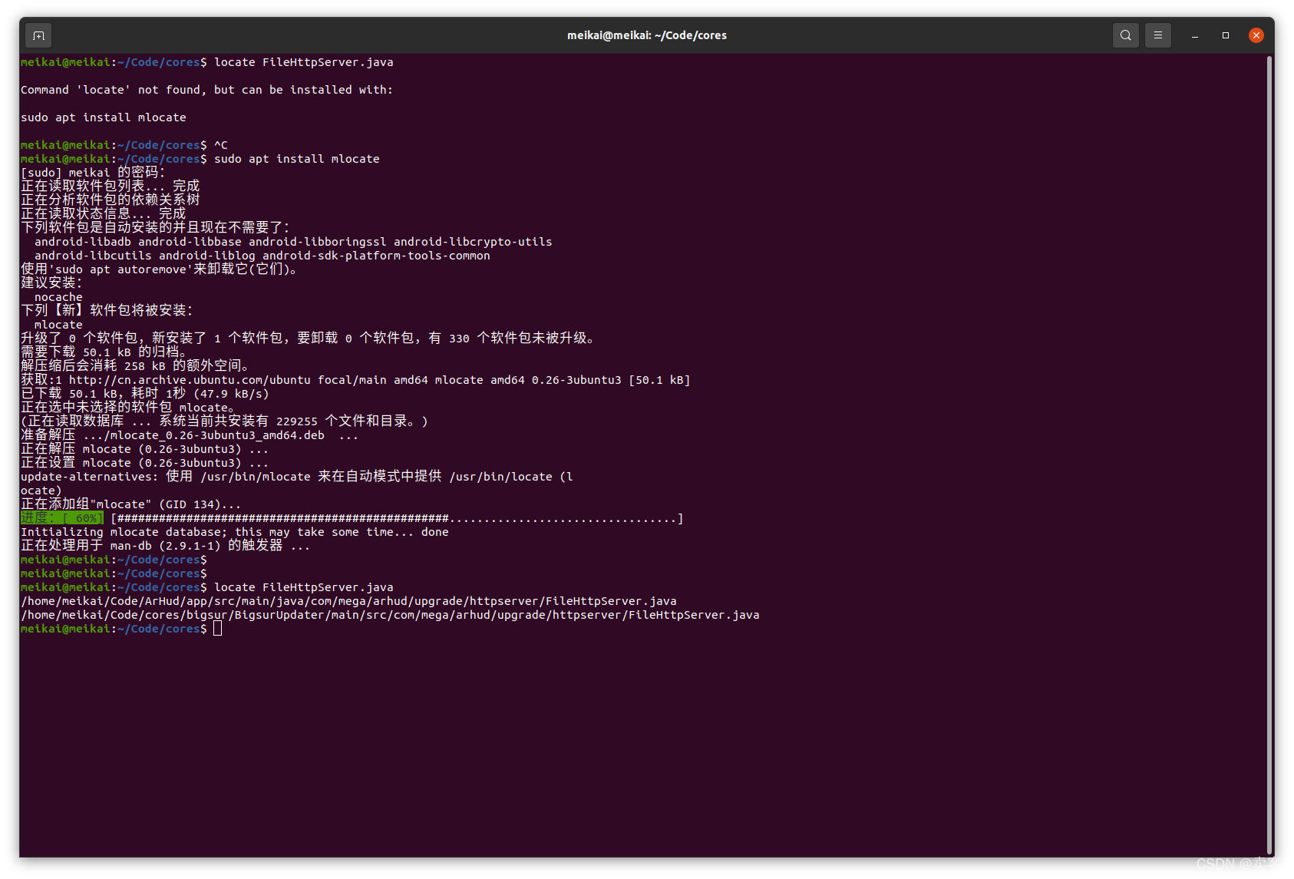Click the '^C' prompt line
Image resolution: width=1294 pixels, height=879 pixels.
coord(124,145)
